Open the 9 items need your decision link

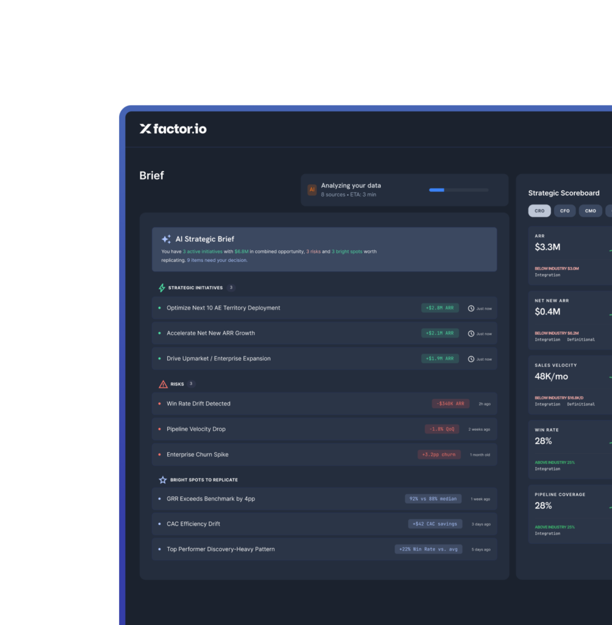(x=217, y=260)
